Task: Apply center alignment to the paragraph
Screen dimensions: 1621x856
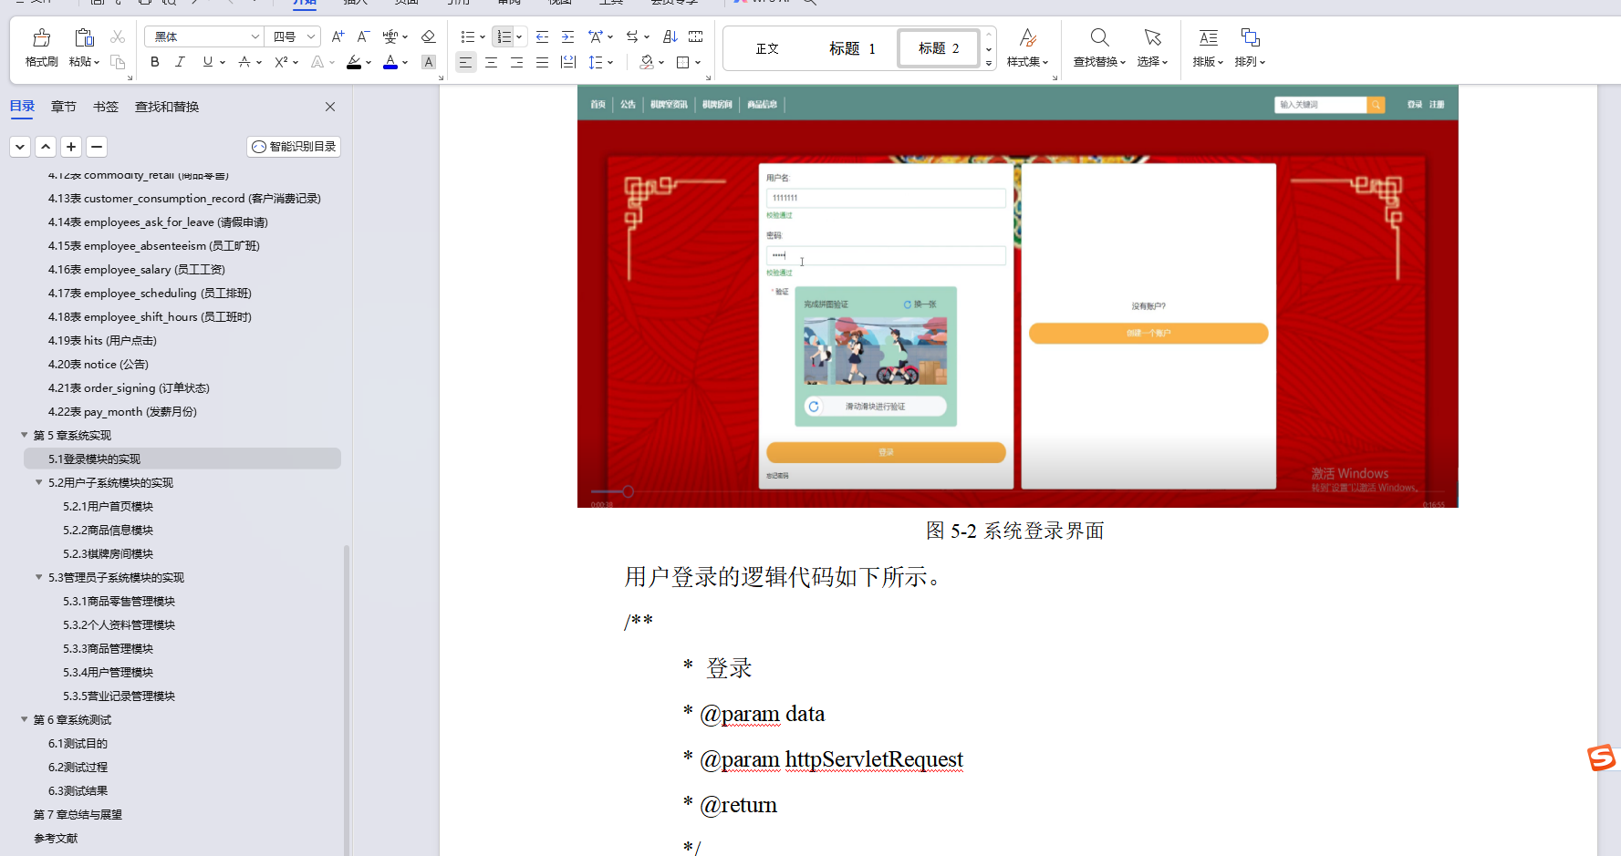Action: click(491, 62)
